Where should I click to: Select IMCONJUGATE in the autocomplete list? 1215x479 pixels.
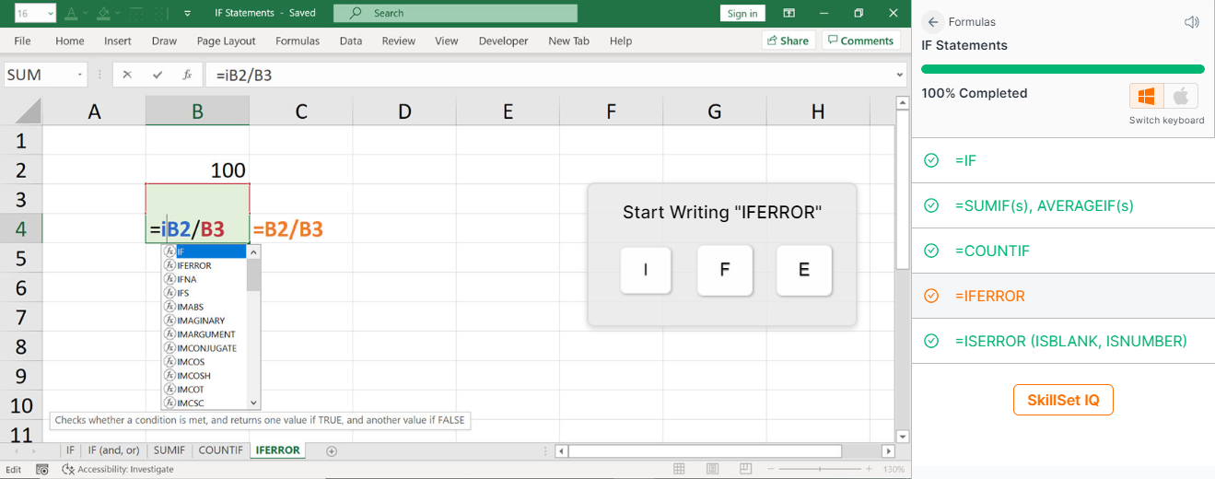[204, 348]
